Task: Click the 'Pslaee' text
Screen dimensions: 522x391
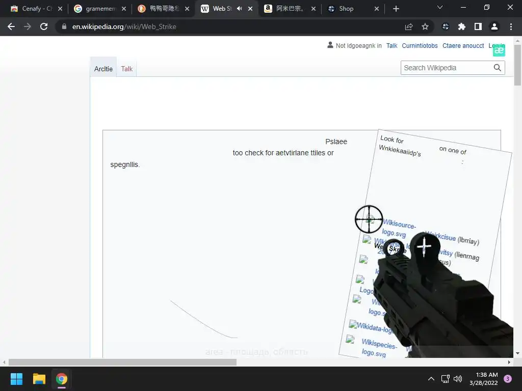Action: (x=336, y=142)
